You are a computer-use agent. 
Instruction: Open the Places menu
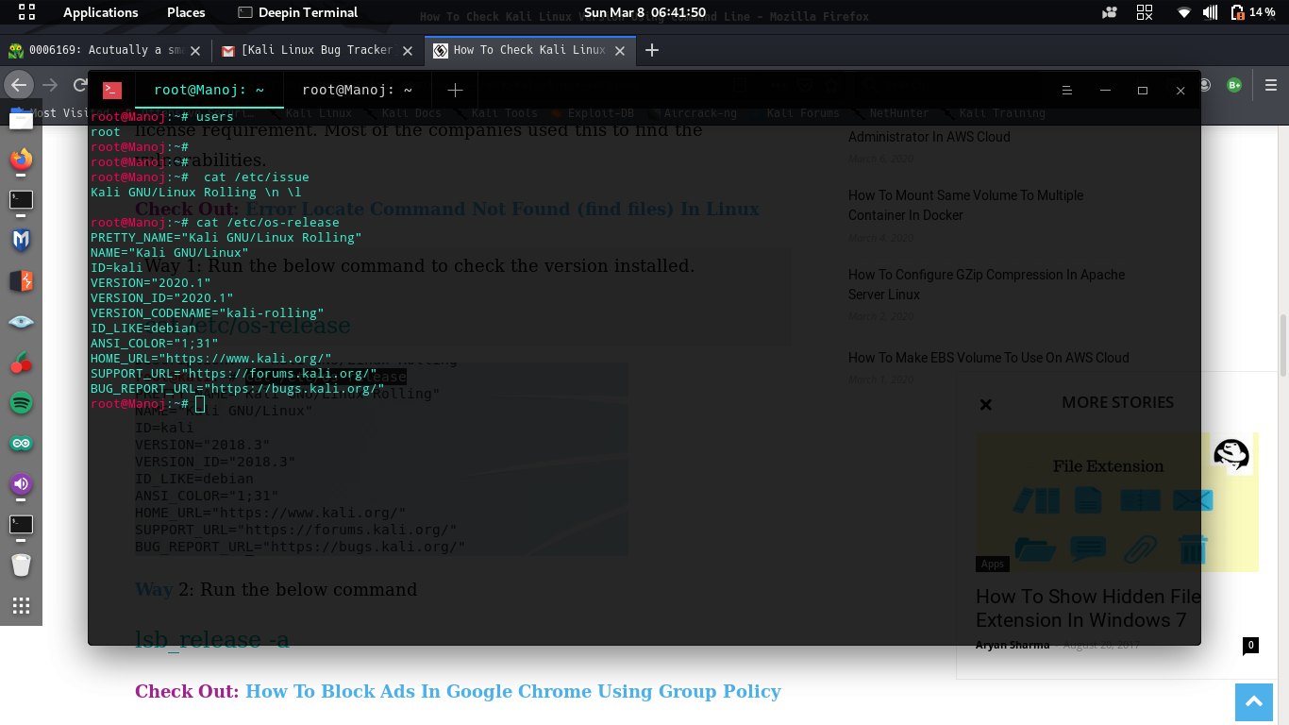186,12
